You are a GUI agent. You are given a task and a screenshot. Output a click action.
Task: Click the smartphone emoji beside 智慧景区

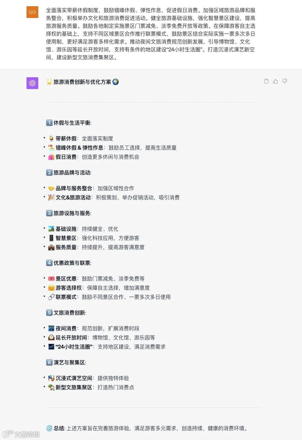pyautogui.click(x=51, y=238)
